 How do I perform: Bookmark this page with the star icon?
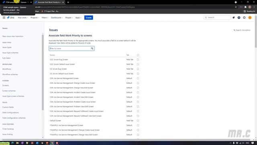236,7
